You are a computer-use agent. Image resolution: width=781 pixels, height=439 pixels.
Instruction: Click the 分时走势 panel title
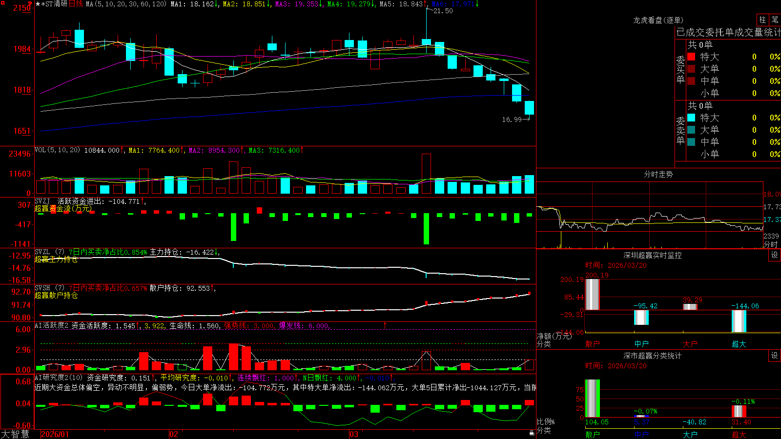tap(658, 174)
